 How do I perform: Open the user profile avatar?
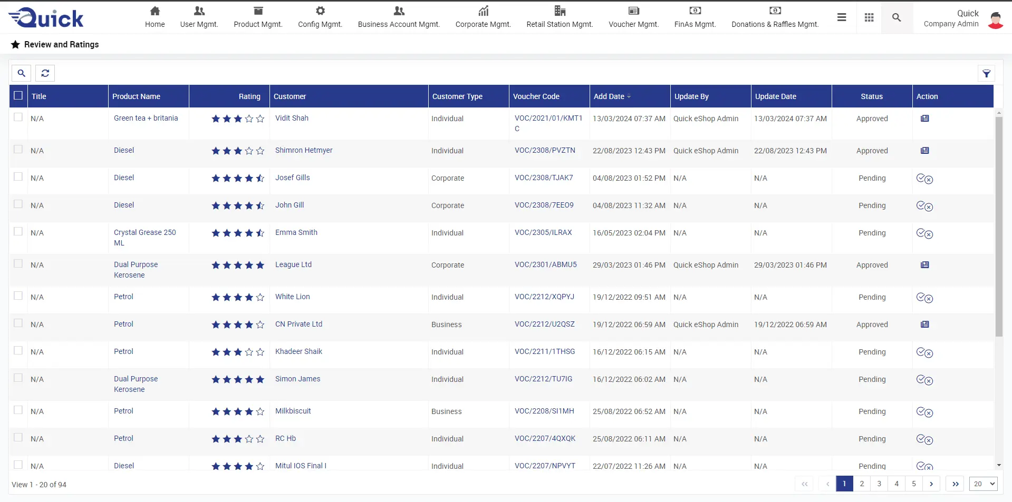pos(995,19)
